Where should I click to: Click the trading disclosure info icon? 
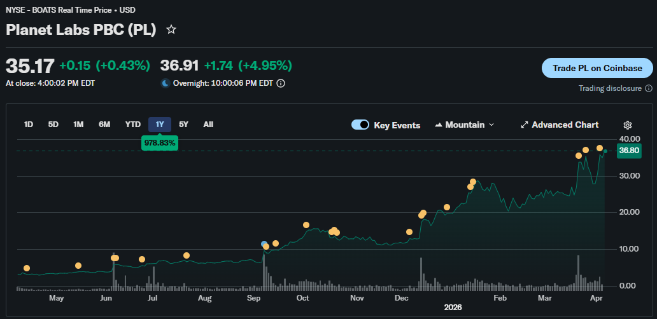pos(649,88)
